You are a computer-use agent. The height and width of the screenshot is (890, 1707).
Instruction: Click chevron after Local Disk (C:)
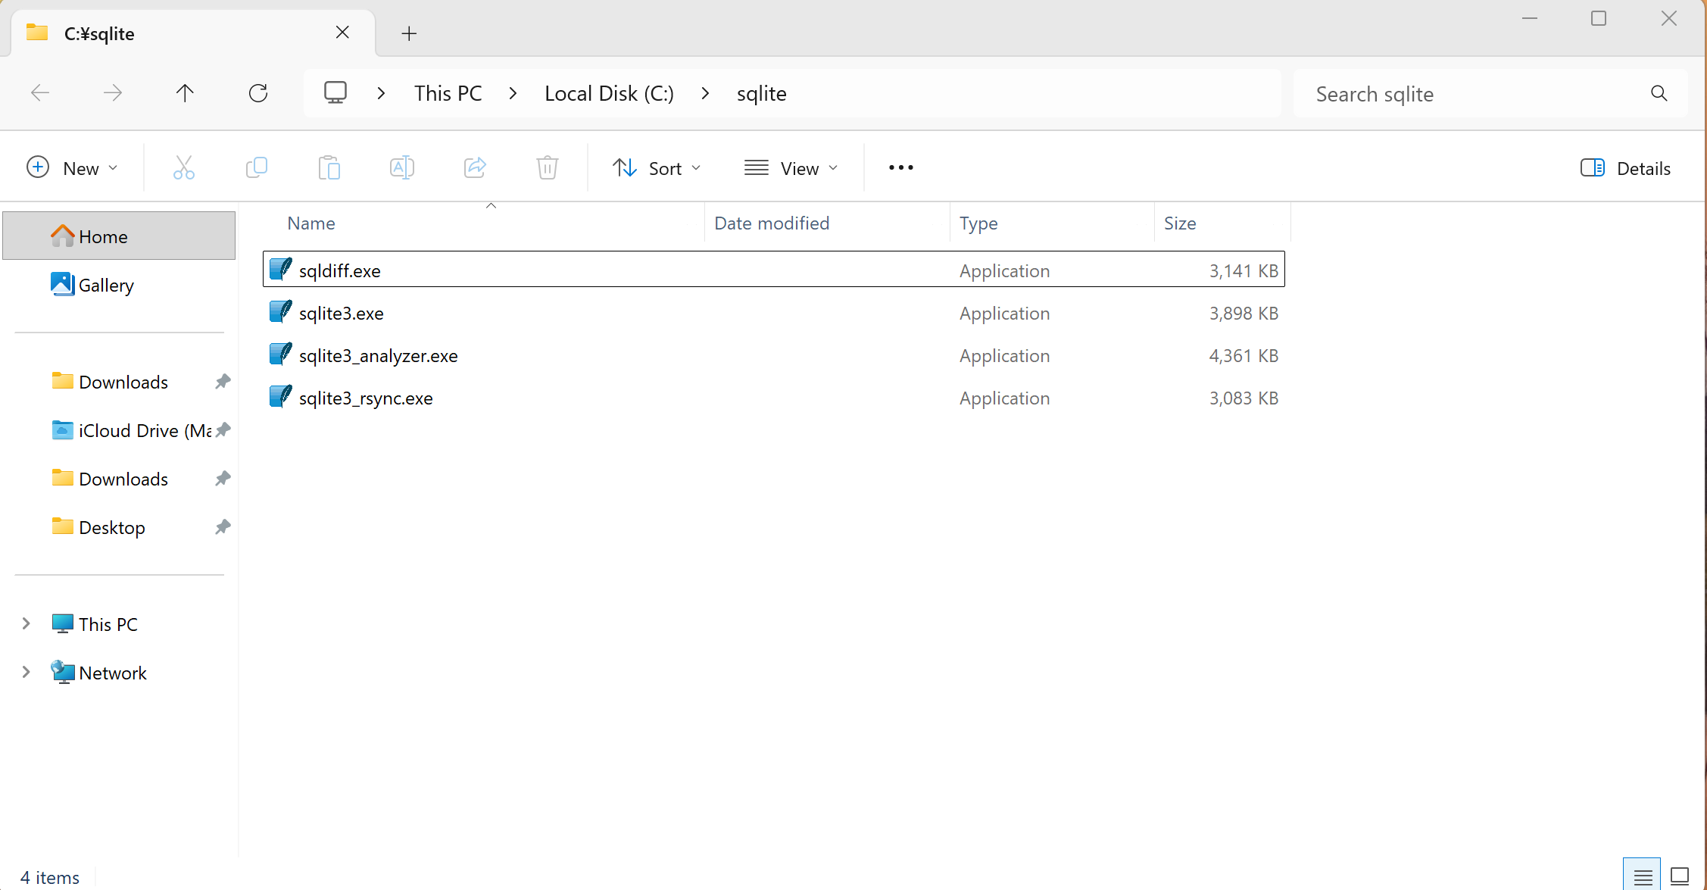705,93
